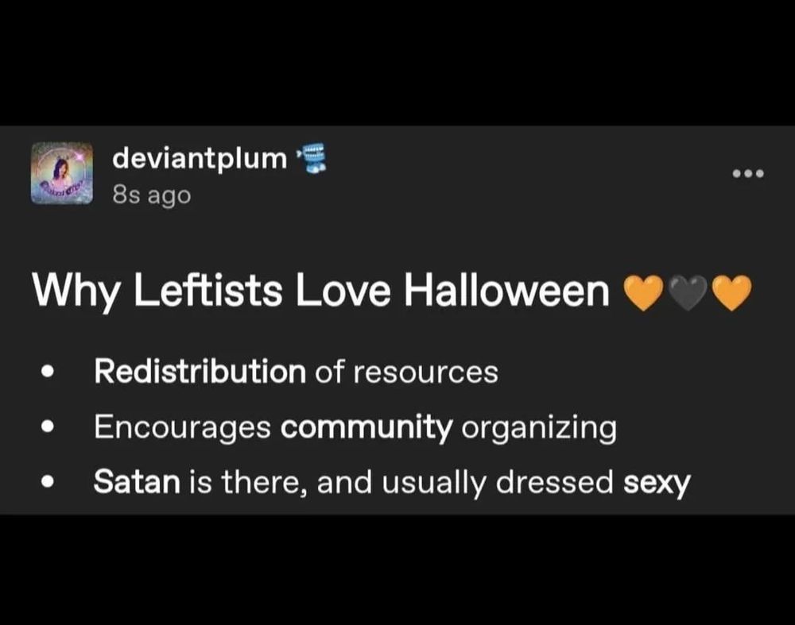Open the post via '8s ago' timestamp

pyautogui.click(x=152, y=195)
